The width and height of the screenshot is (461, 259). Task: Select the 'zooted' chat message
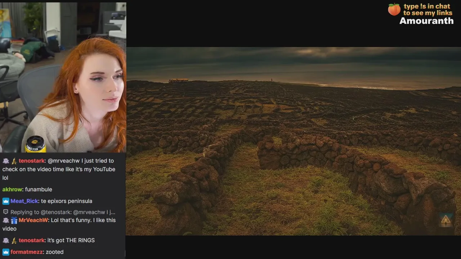[x=54, y=252]
